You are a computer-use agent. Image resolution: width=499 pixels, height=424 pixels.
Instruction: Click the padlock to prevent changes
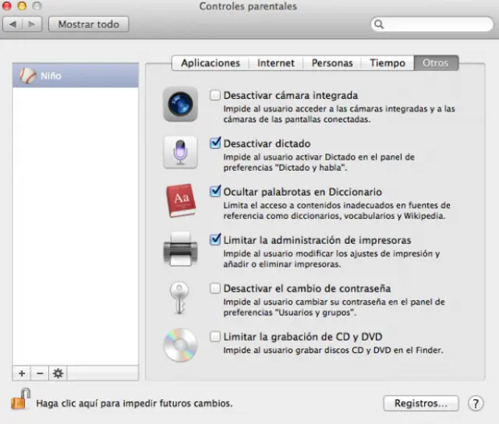click(x=19, y=401)
